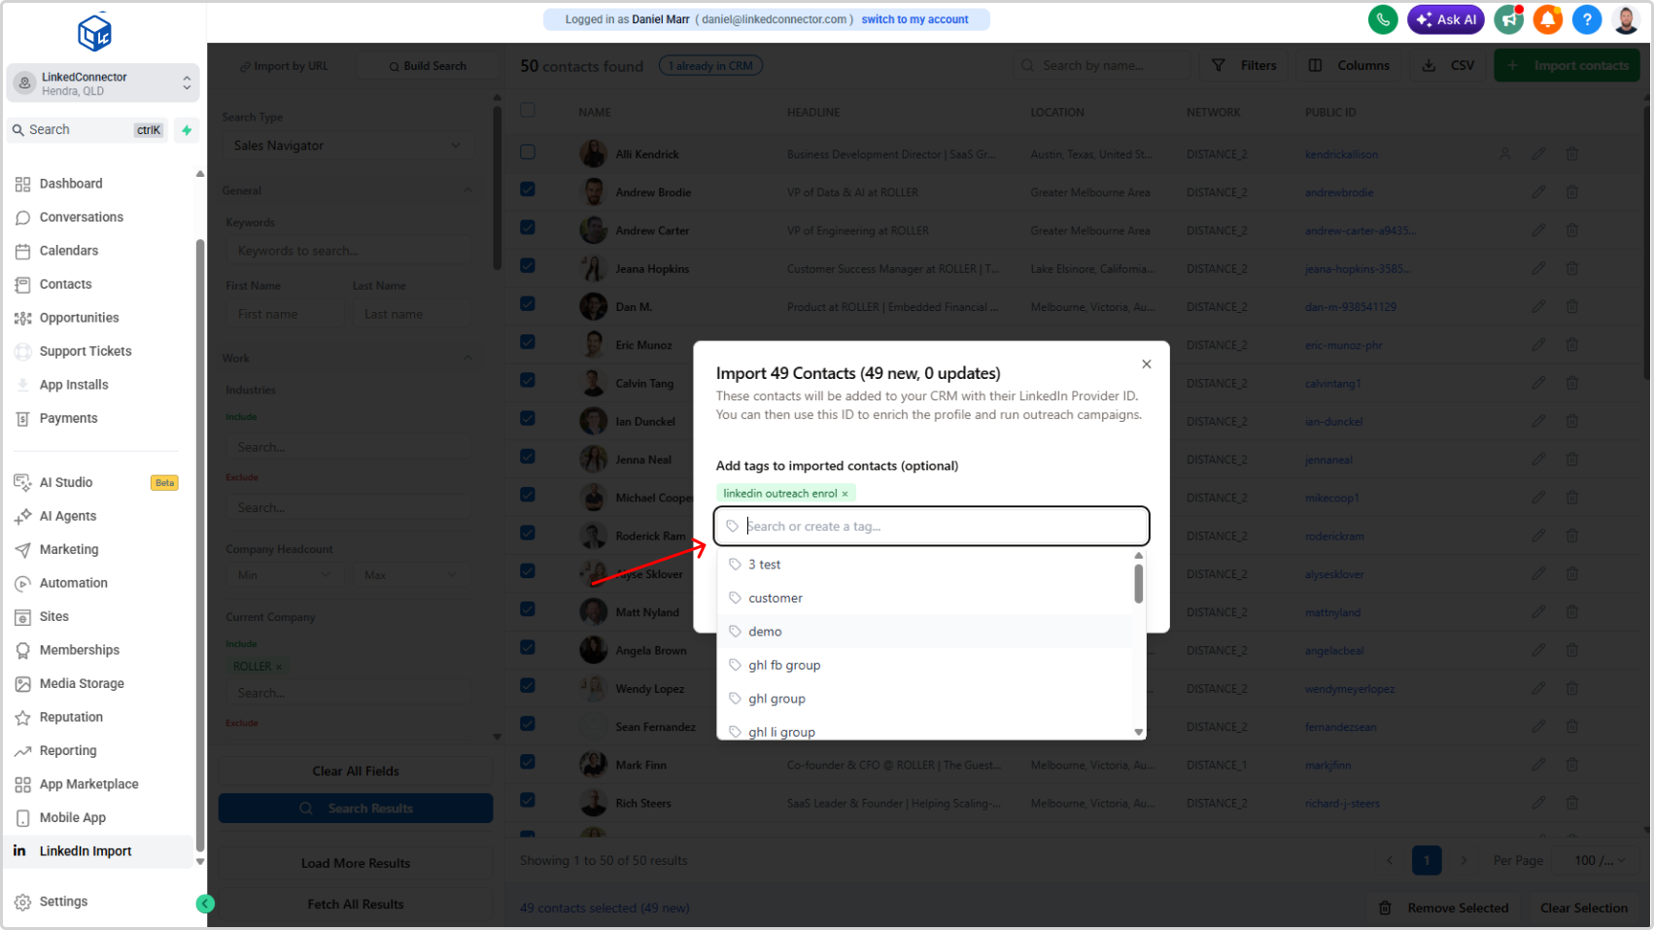
Task: Click the edit pencil for Alli Kendrick
Action: (1538, 154)
